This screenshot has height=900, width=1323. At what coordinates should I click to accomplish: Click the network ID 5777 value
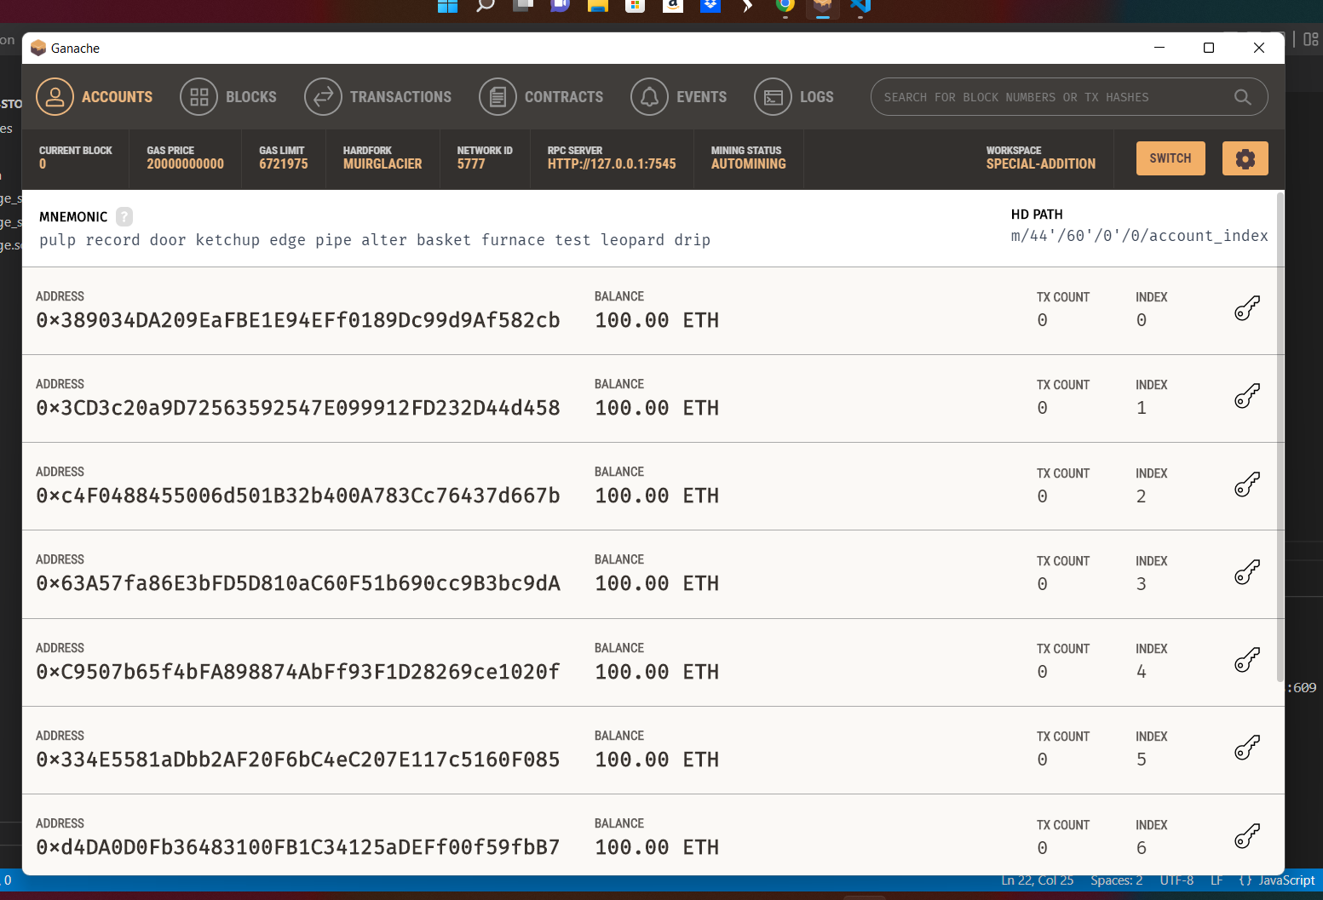(471, 163)
